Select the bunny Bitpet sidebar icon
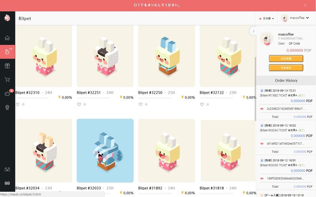The width and height of the screenshot is (316, 197). point(8,52)
